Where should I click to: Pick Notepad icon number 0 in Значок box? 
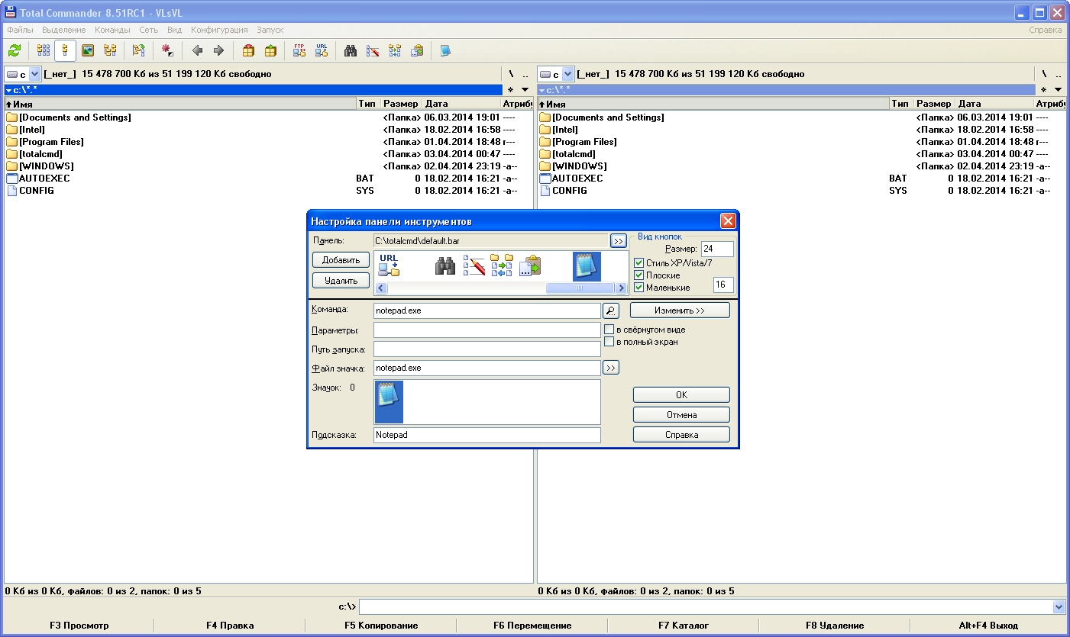tap(389, 402)
